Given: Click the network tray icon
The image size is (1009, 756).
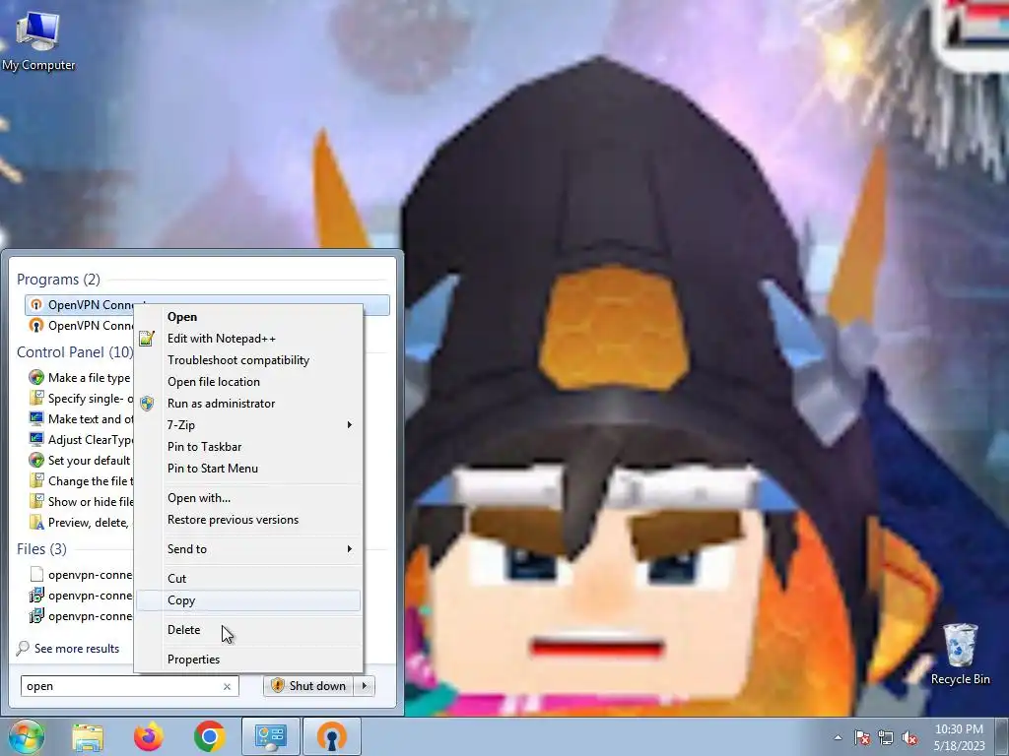Looking at the screenshot, I should point(886,737).
